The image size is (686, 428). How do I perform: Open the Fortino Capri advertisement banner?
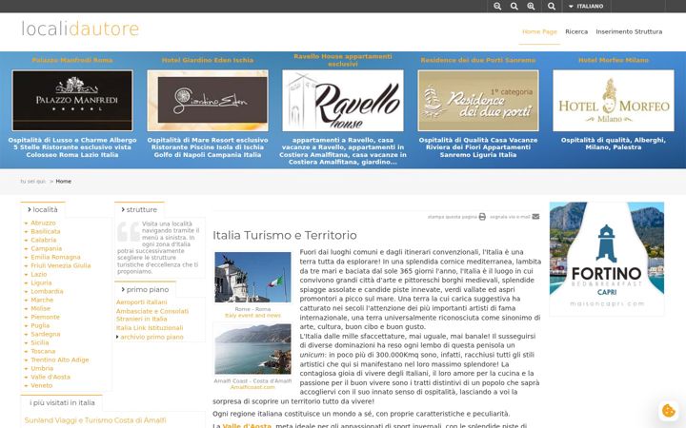pyautogui.click(x=606, y=259)
